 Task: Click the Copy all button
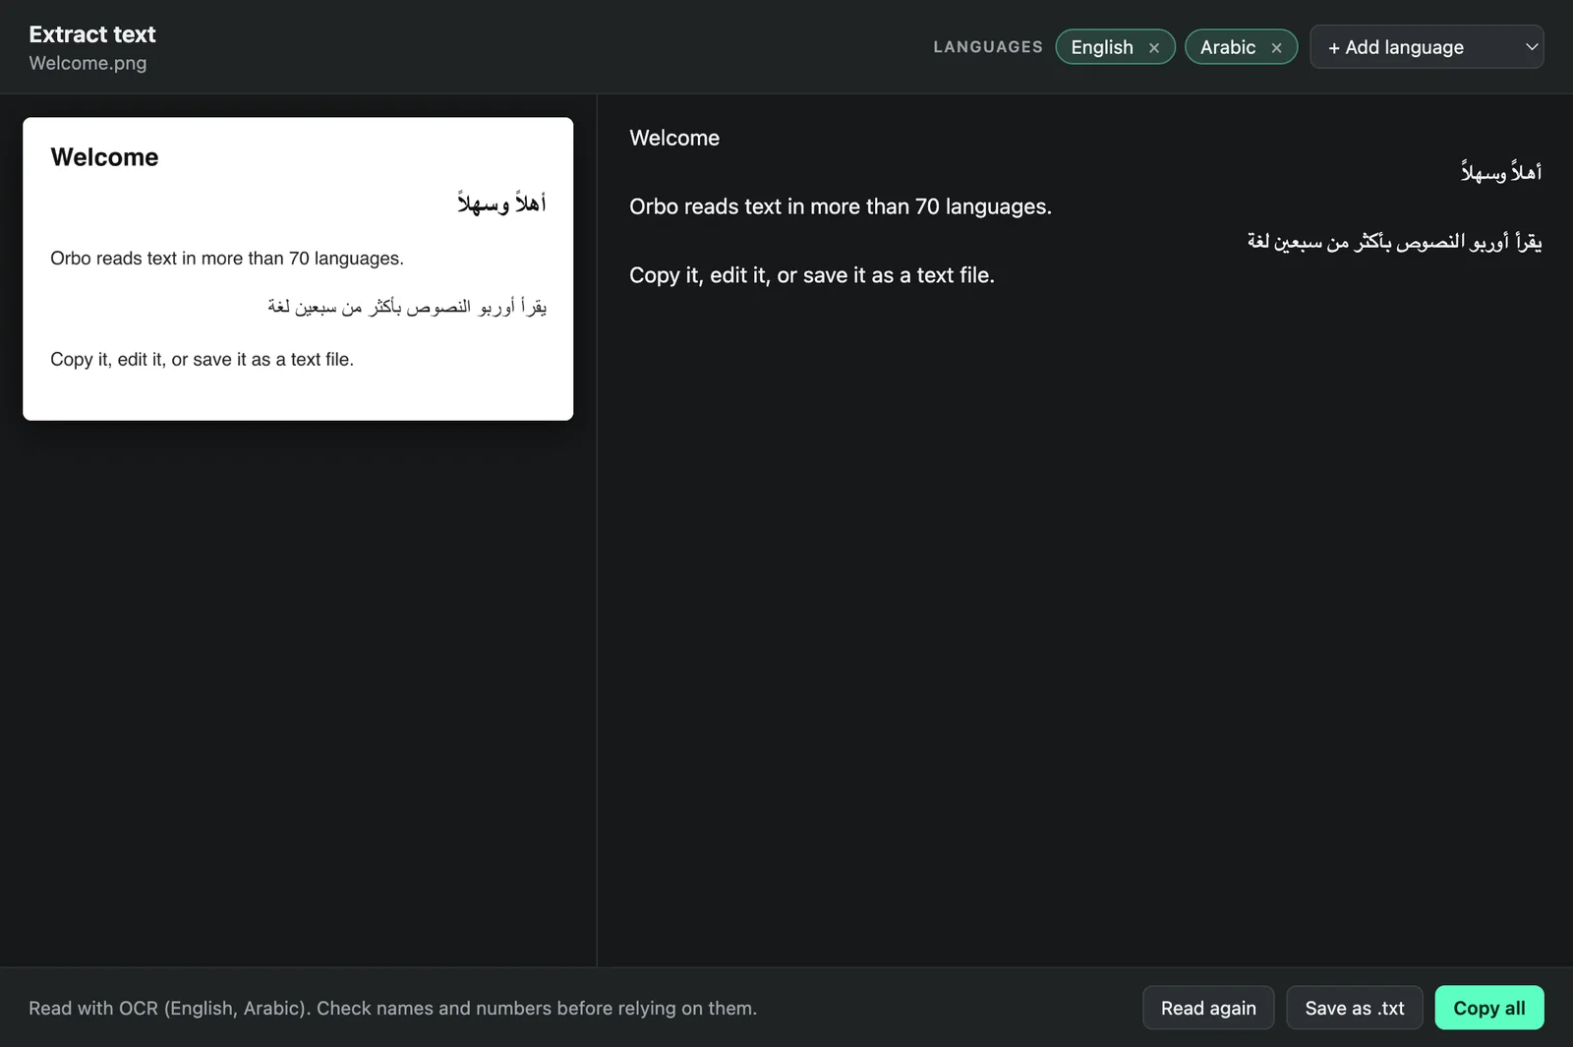pos(1489,1008)
